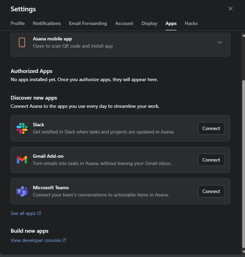Viewport: 245px width, 257px height.
Task: Click external link icon beside View developer console
Action: coord(64,240)
